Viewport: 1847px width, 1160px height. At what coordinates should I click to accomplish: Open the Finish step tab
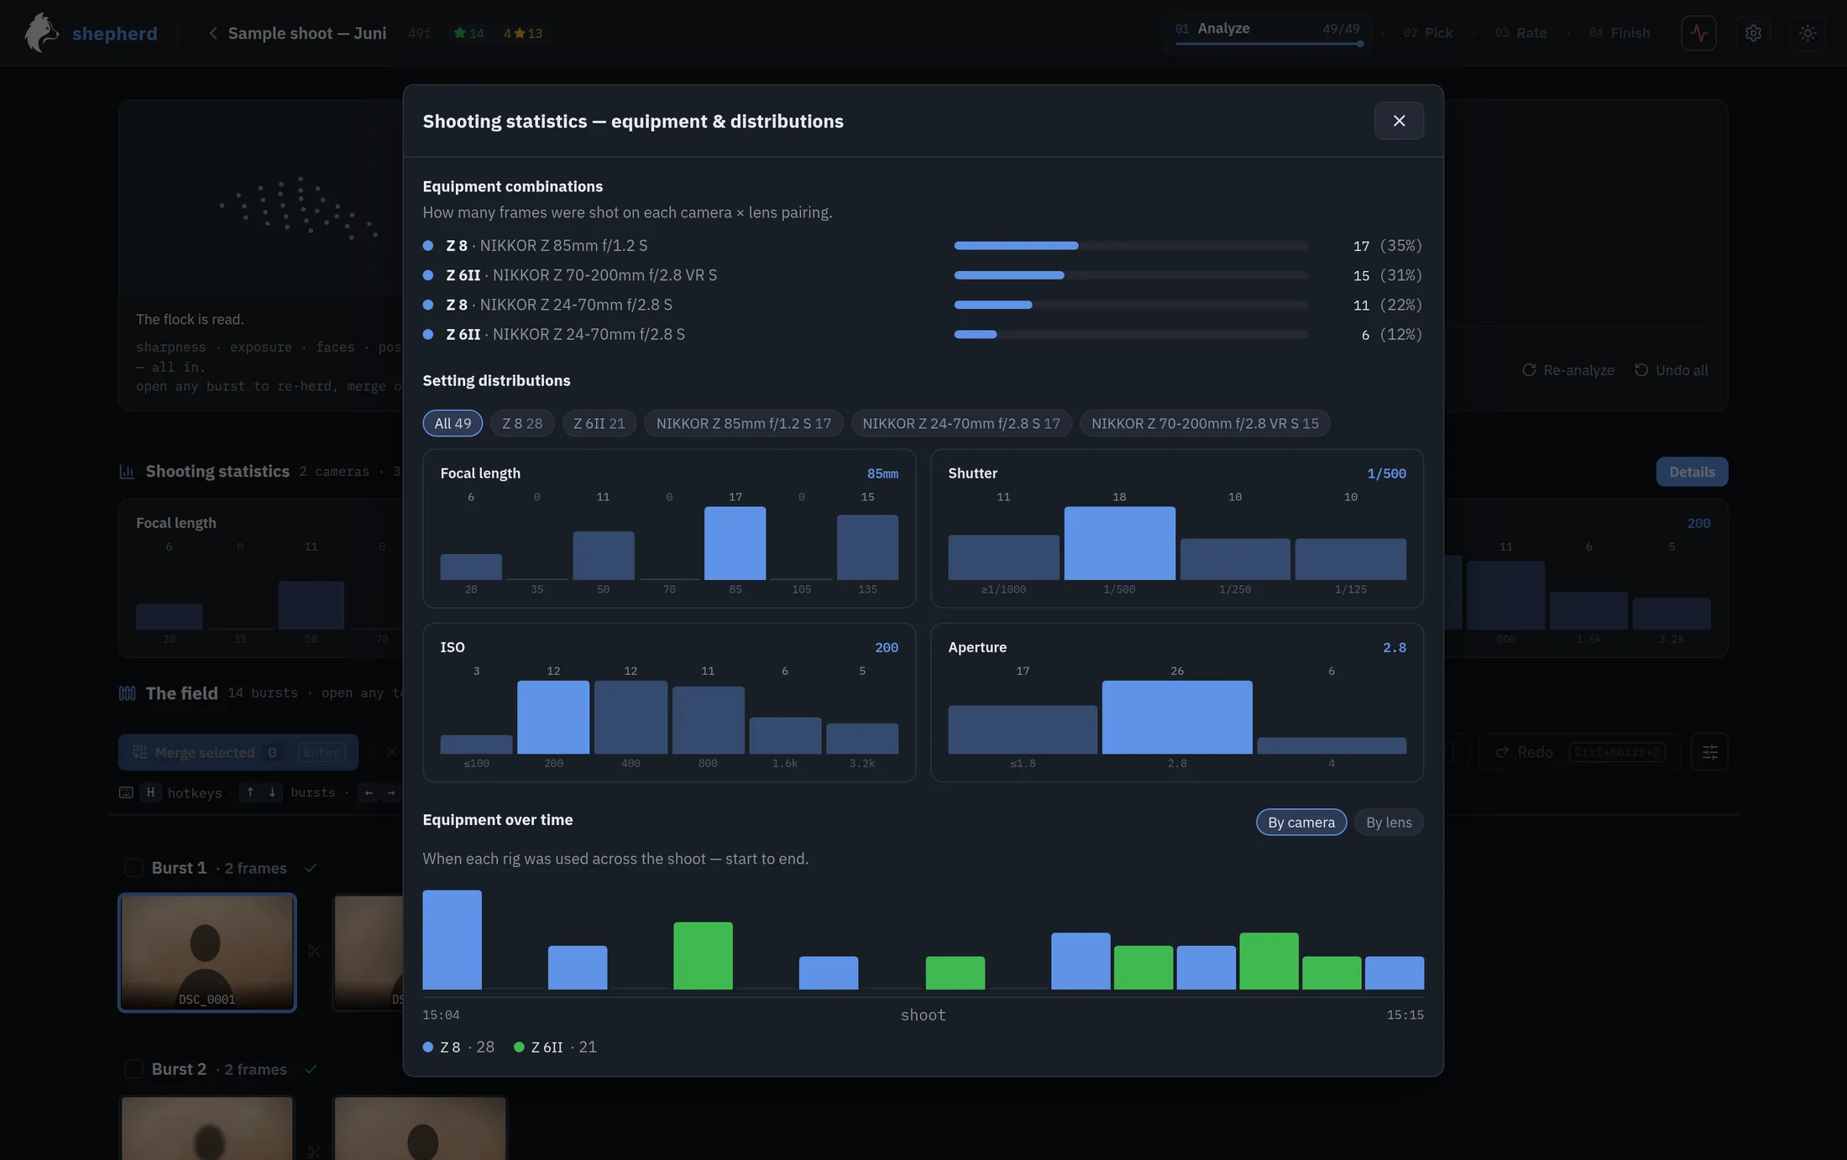(1619, 33)
